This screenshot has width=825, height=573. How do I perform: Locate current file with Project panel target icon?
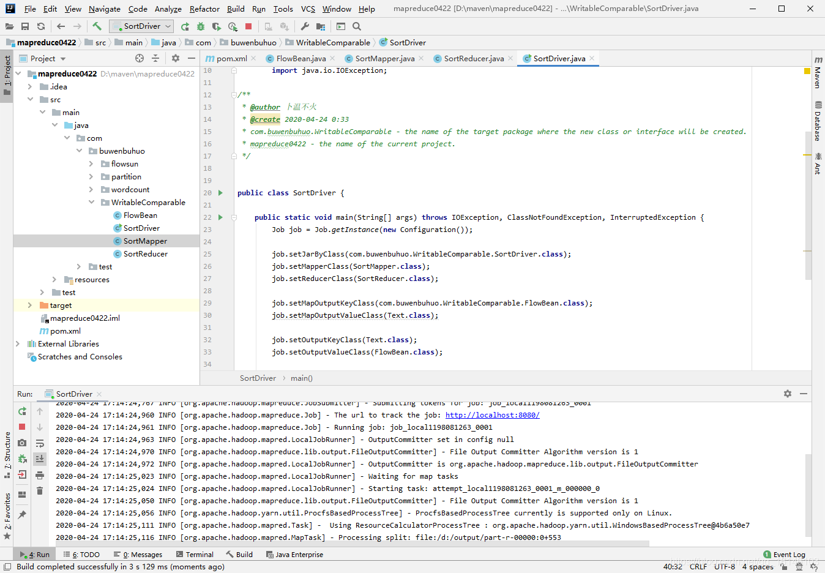(140, 58)
